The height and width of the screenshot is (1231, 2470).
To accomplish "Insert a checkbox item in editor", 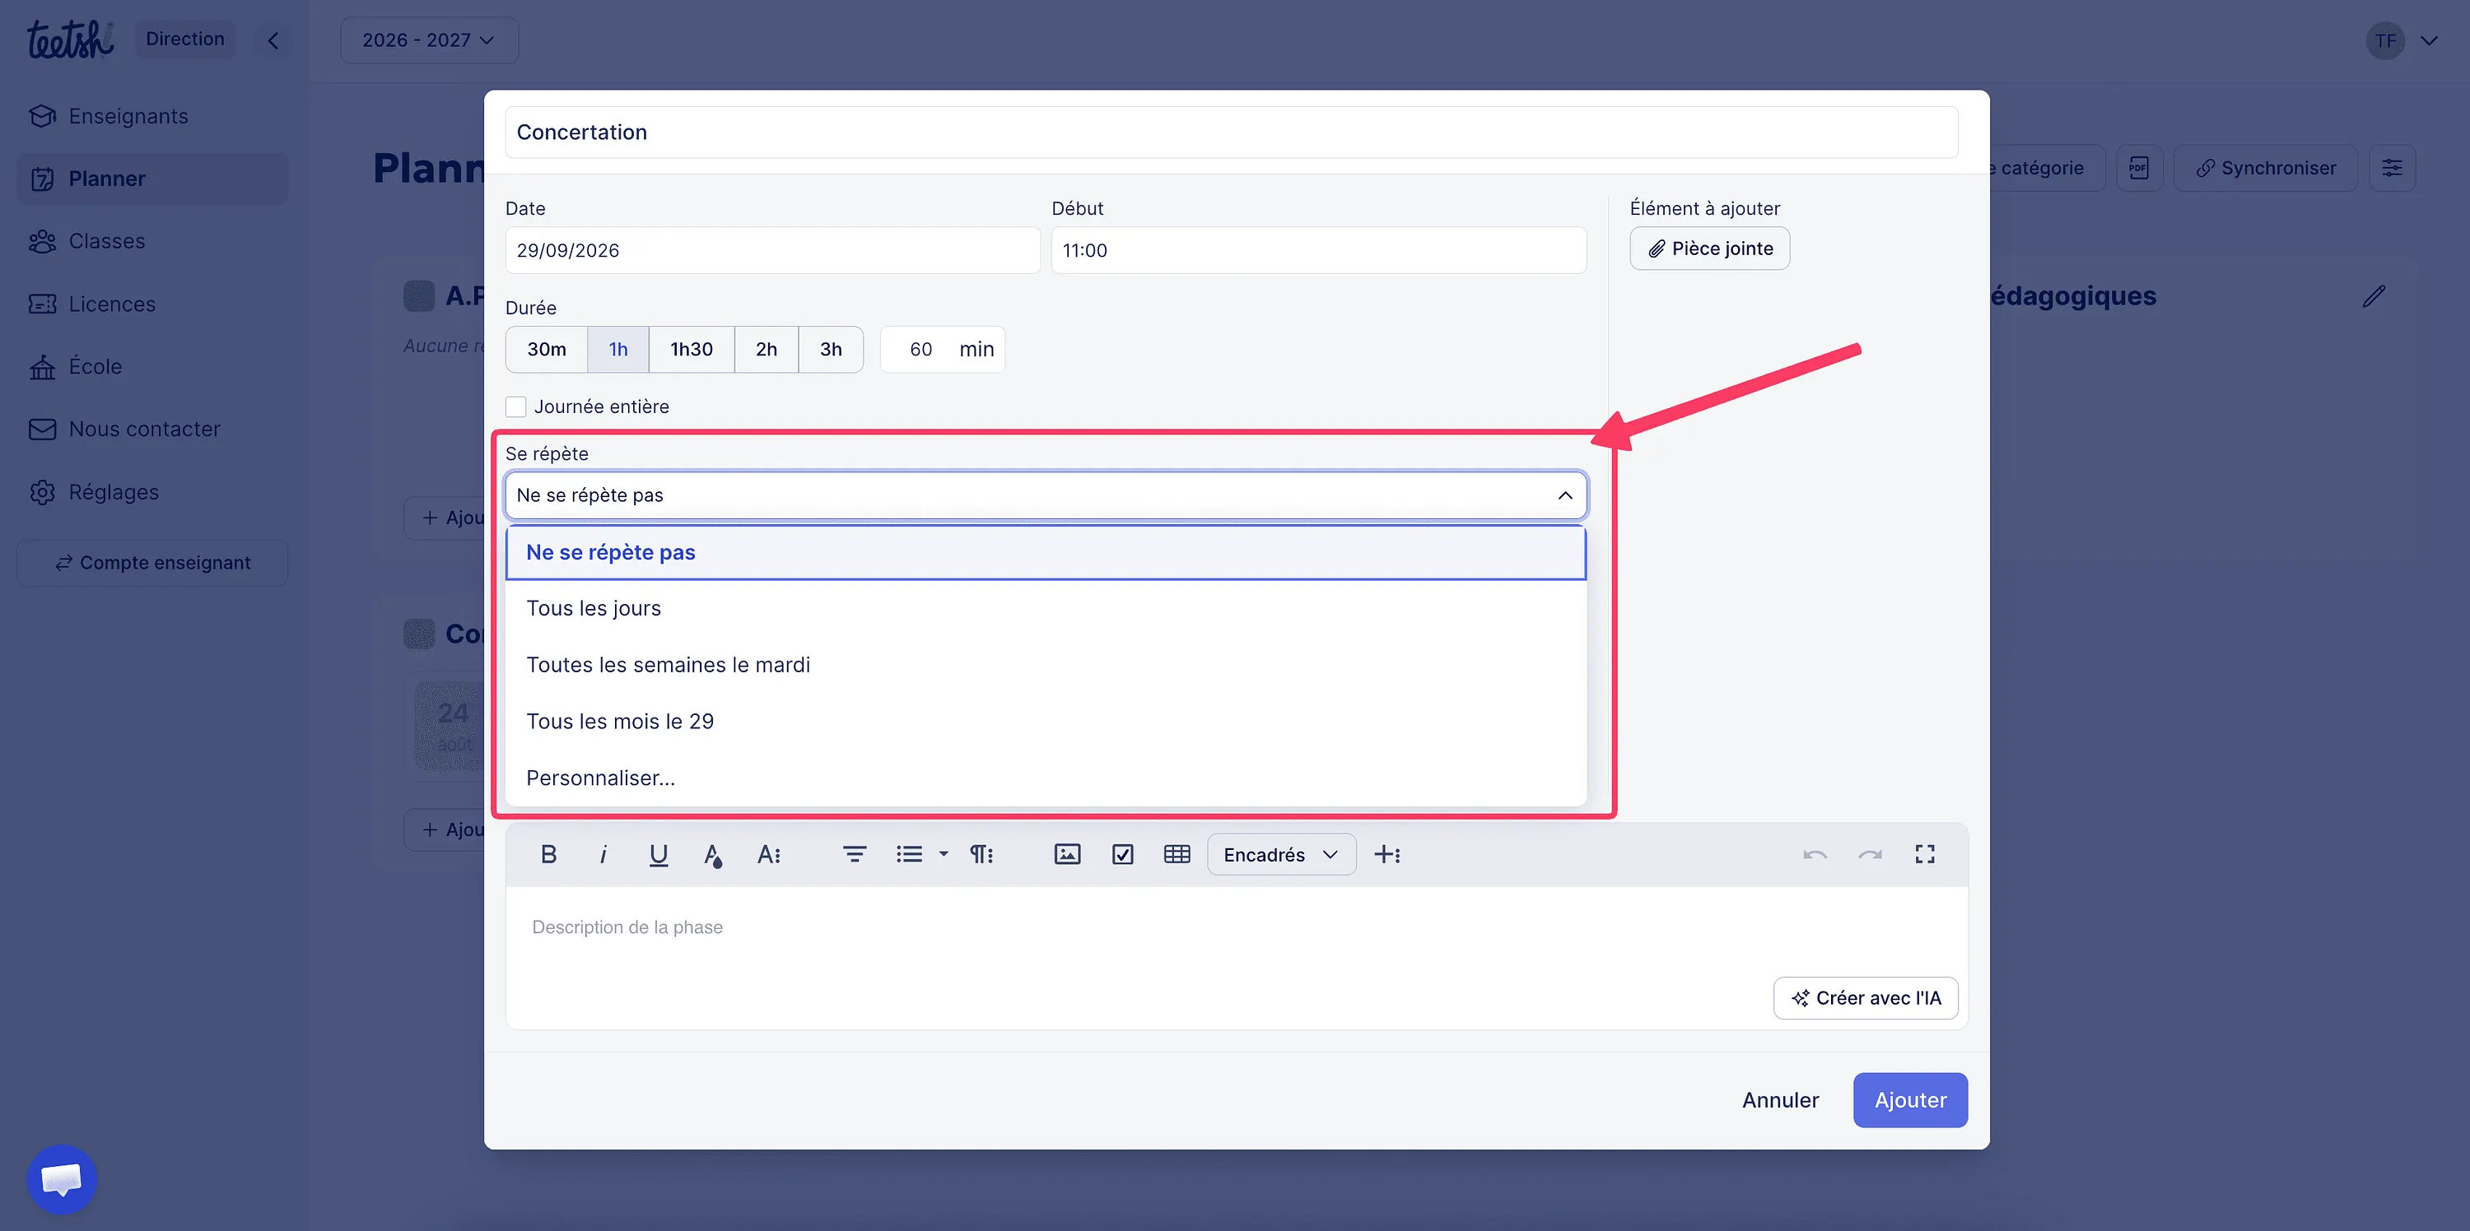I will [1123, 854].
